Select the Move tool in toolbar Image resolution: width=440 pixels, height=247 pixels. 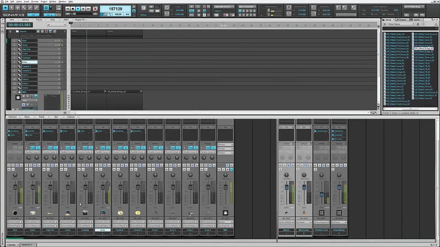(18, 8)
